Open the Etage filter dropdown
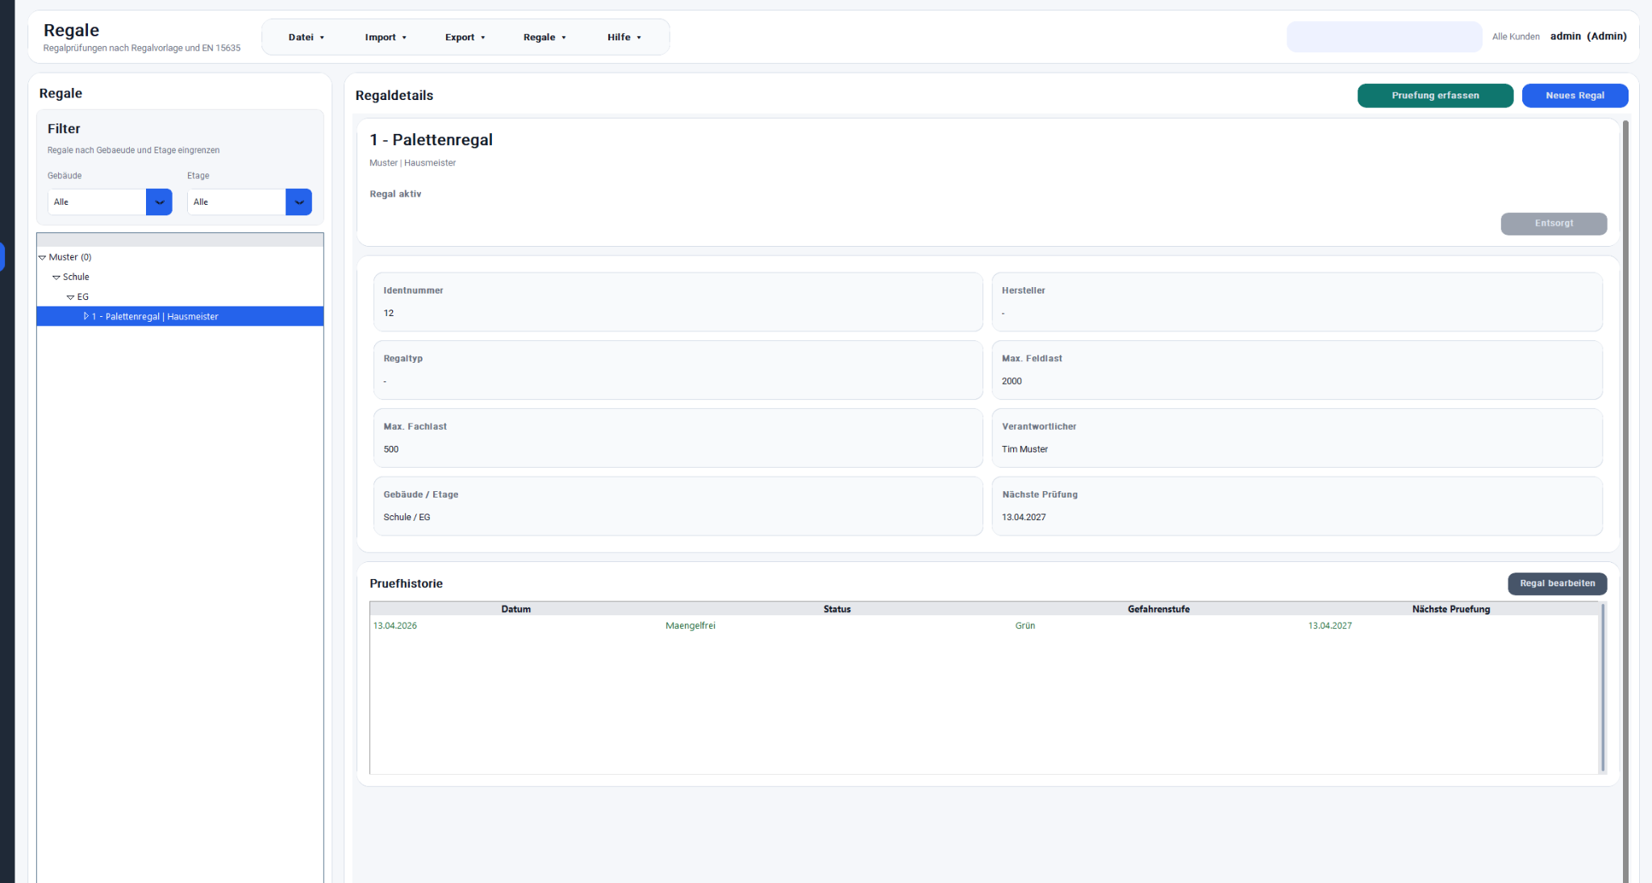Viewport: 1652px width, 883px height. (x=298, y=202)
